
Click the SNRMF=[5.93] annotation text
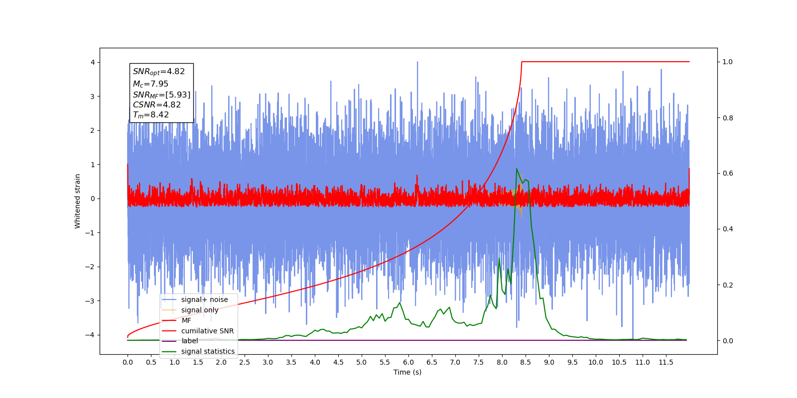[x=161, y=95]
